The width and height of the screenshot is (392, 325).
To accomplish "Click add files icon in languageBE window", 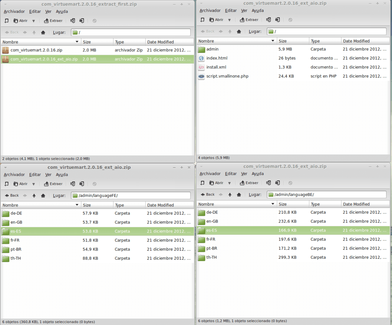I will tap(268, 183).
